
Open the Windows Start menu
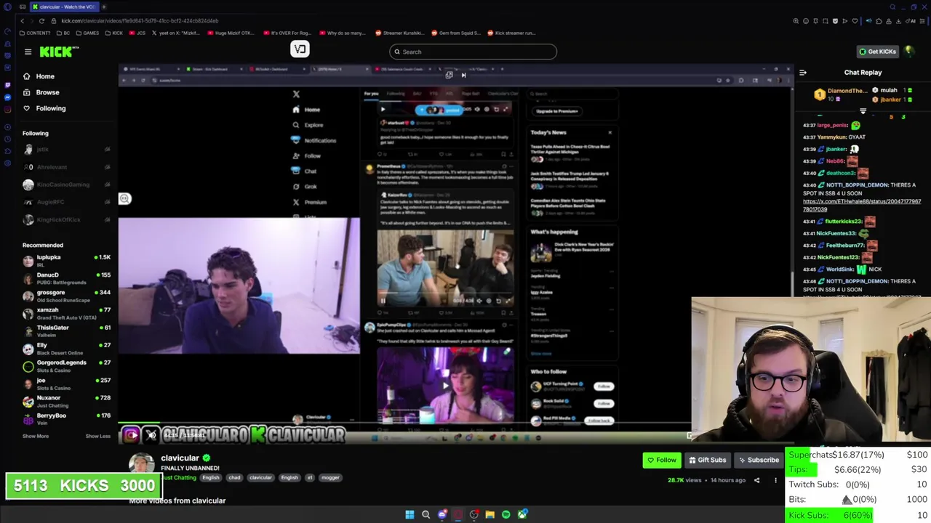[x=409, y=514]
